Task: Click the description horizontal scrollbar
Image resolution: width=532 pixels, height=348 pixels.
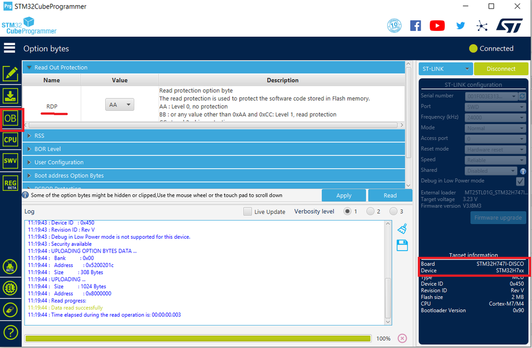Action: [x=214, y=125]
